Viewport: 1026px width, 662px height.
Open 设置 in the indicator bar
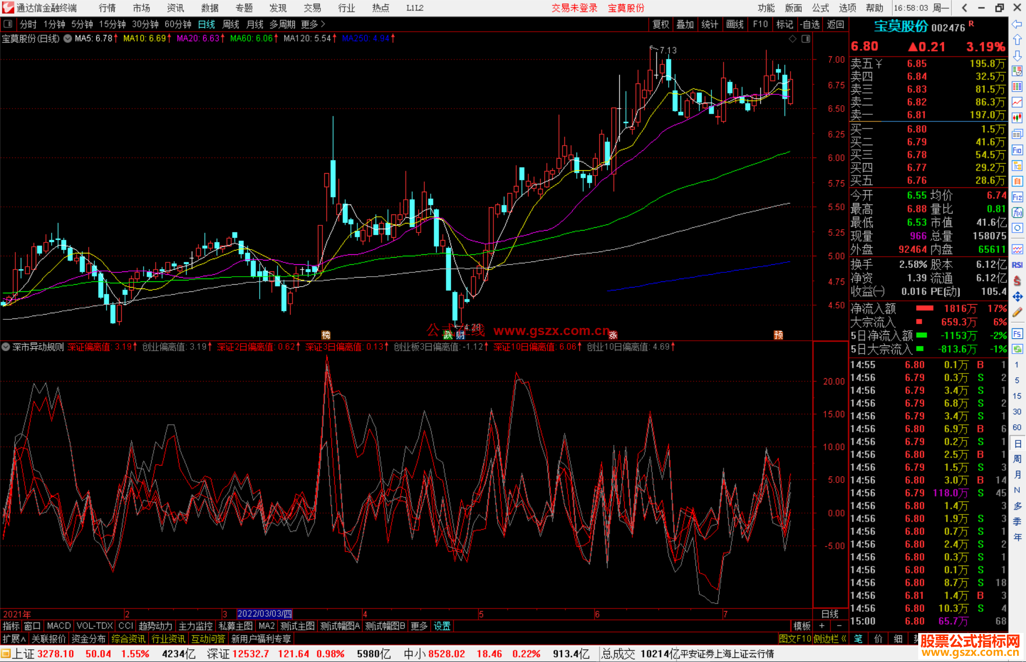[442, 626]
